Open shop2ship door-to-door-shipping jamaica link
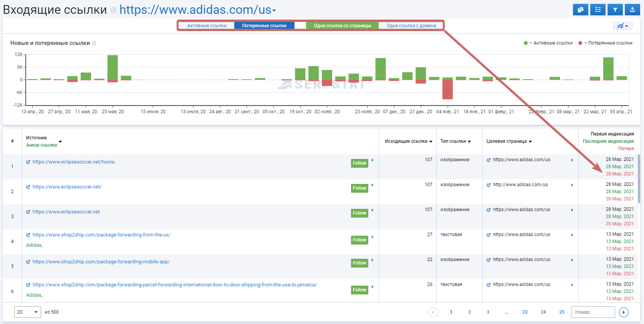The image size is (644, 324). click(x=175, y=285)
